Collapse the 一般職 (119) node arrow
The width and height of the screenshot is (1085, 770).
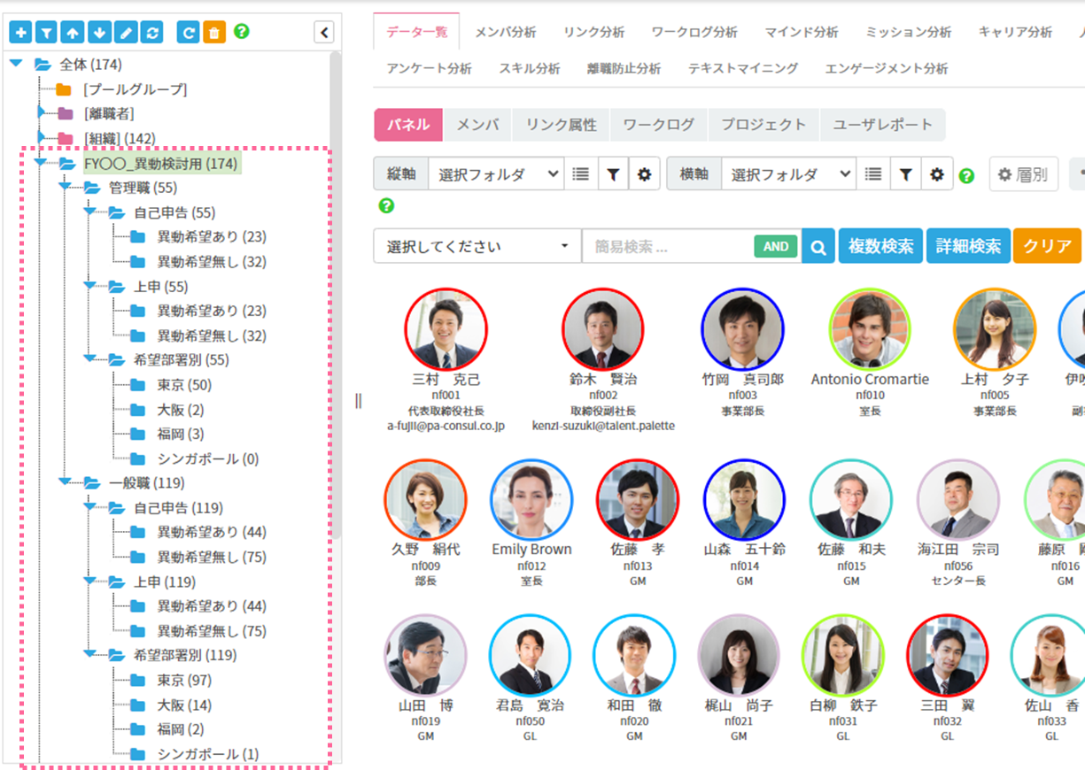click(66, 482)
